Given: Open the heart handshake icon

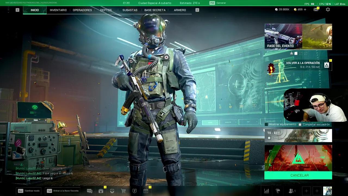Looking at the screenshot, I should click(112, 191).
